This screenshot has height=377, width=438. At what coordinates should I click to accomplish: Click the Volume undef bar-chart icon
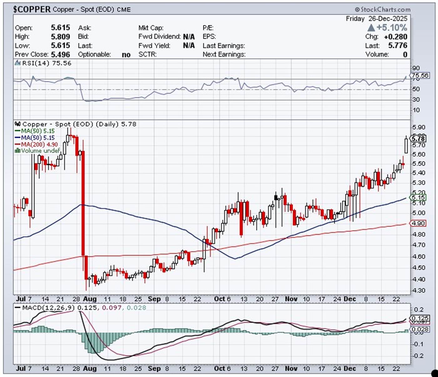tap(18, 151)
